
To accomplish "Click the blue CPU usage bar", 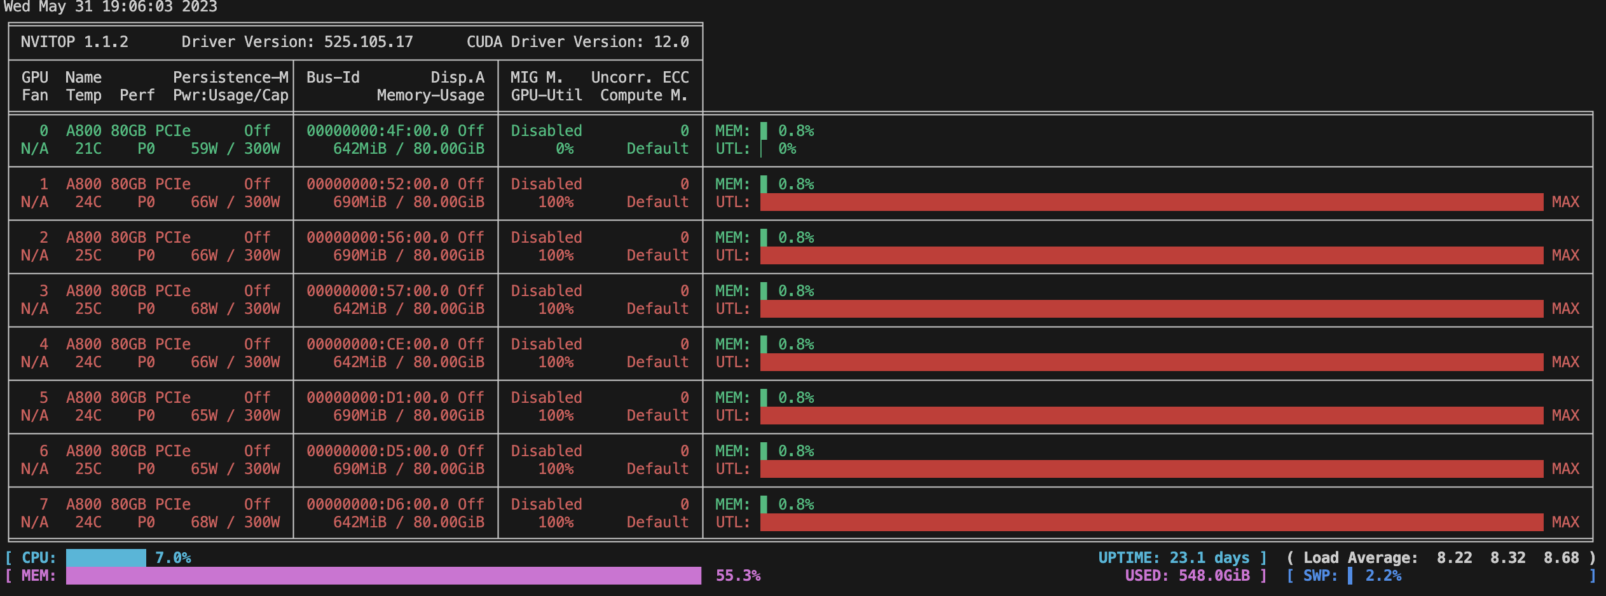I will [106, 558].
